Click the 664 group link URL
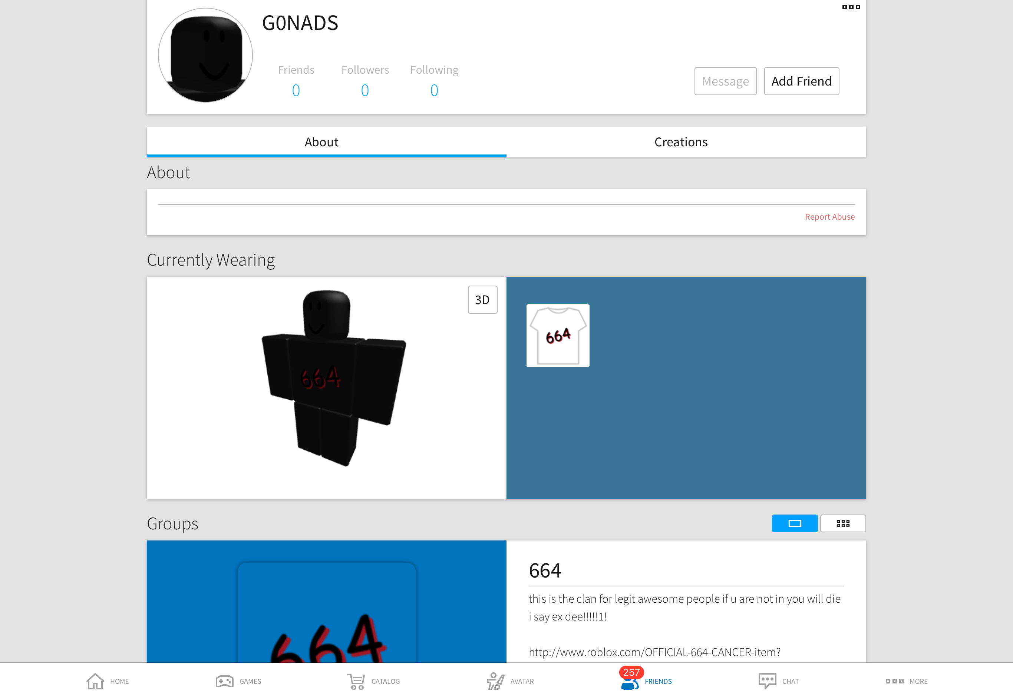 658,652
